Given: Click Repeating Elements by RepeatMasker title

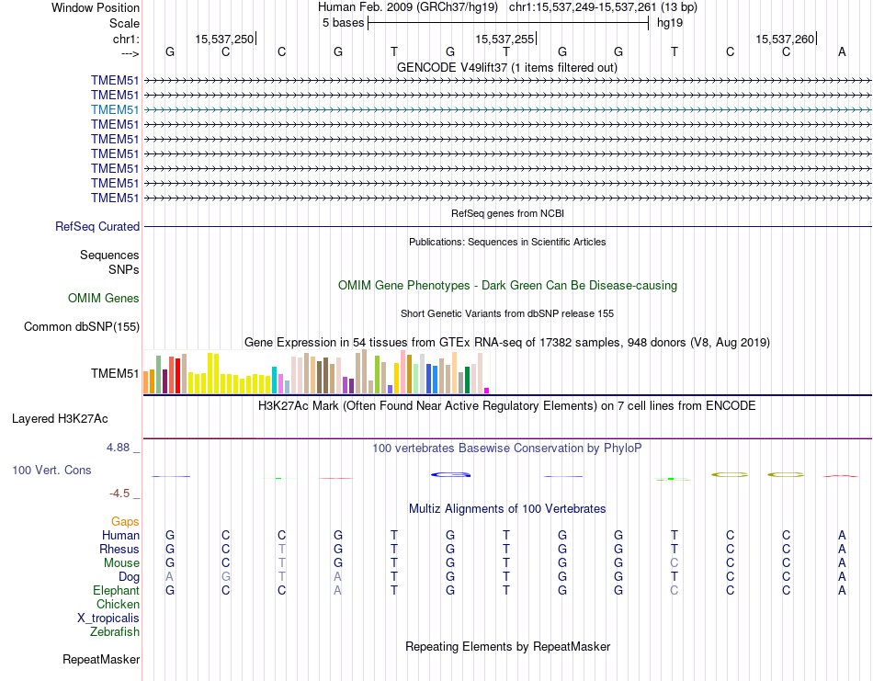Looking at the screenshot, I should 507,646.
